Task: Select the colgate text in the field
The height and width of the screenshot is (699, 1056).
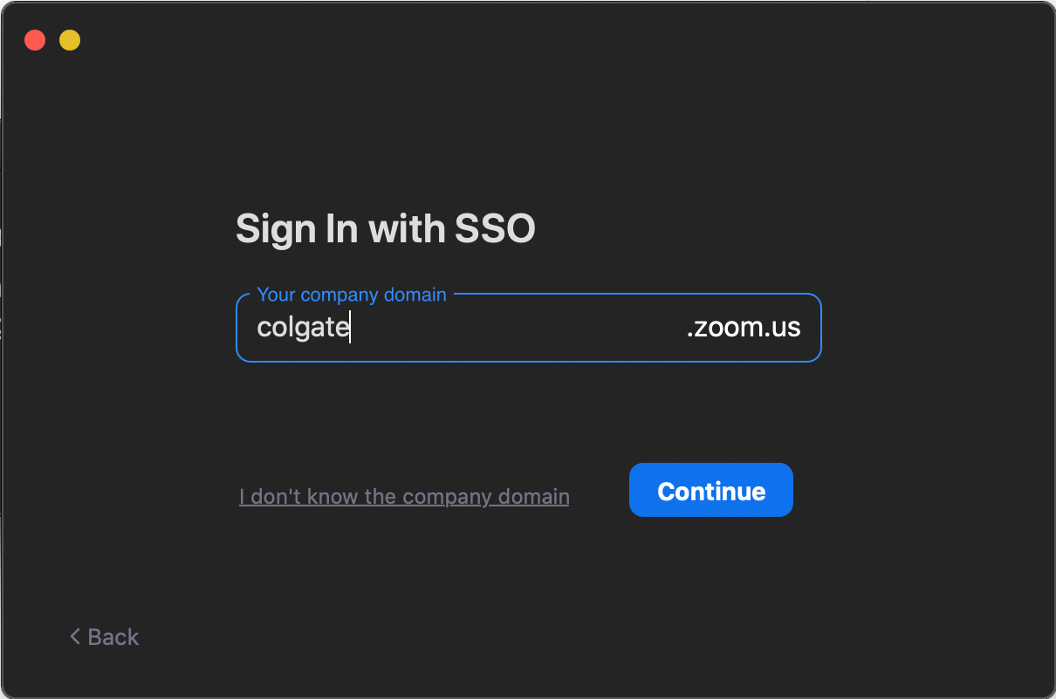Action: click(x=301, y=327)
